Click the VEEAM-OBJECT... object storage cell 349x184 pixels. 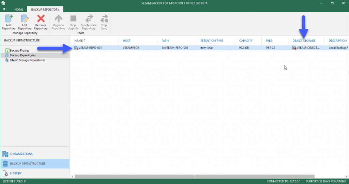308,48
